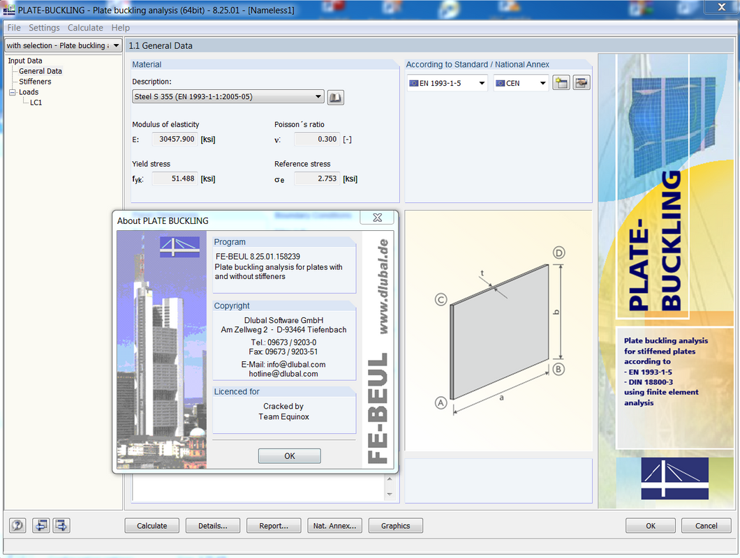740x558 pixels.
Task: Select LC1 load case in tree
Action: coord(36,103)
